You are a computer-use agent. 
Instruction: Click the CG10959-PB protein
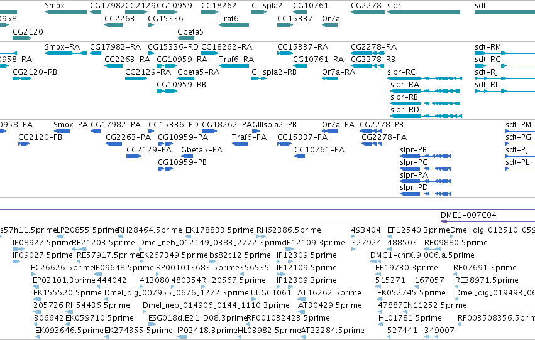click(x=165, y=169)
